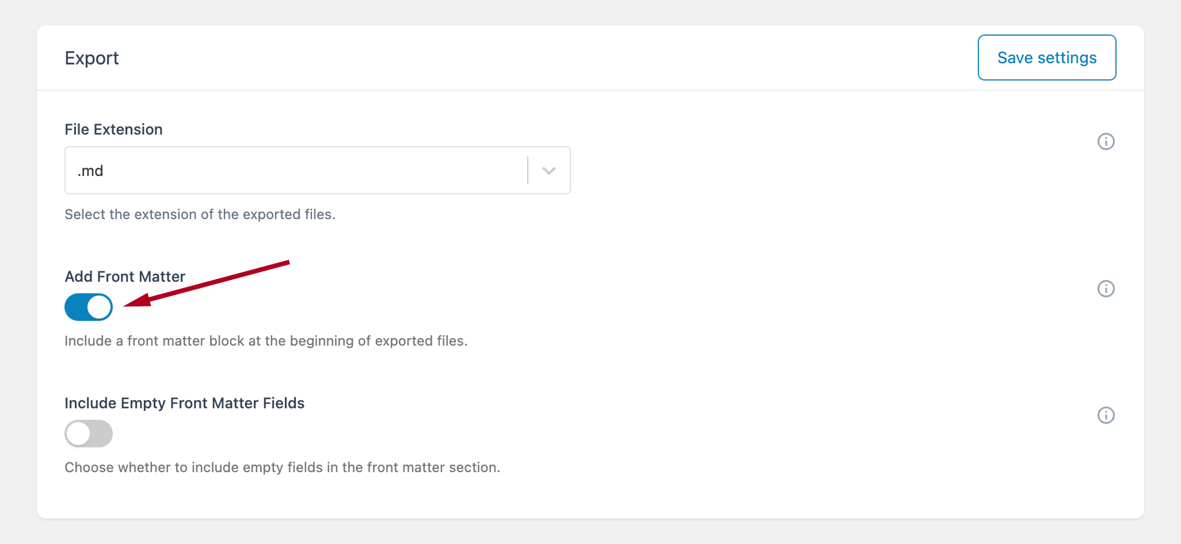Expand the extension selector showing .md
This screenshot has height=544, width=1181.
[x=548, y=170]
